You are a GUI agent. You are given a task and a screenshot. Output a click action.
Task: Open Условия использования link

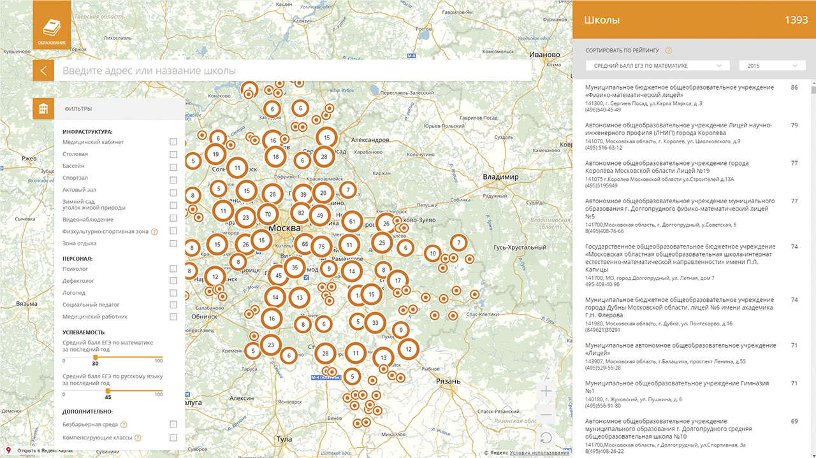click(539, 453)
